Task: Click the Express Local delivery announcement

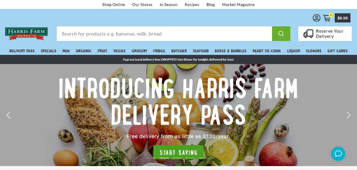Action: (x=178, y=60)
